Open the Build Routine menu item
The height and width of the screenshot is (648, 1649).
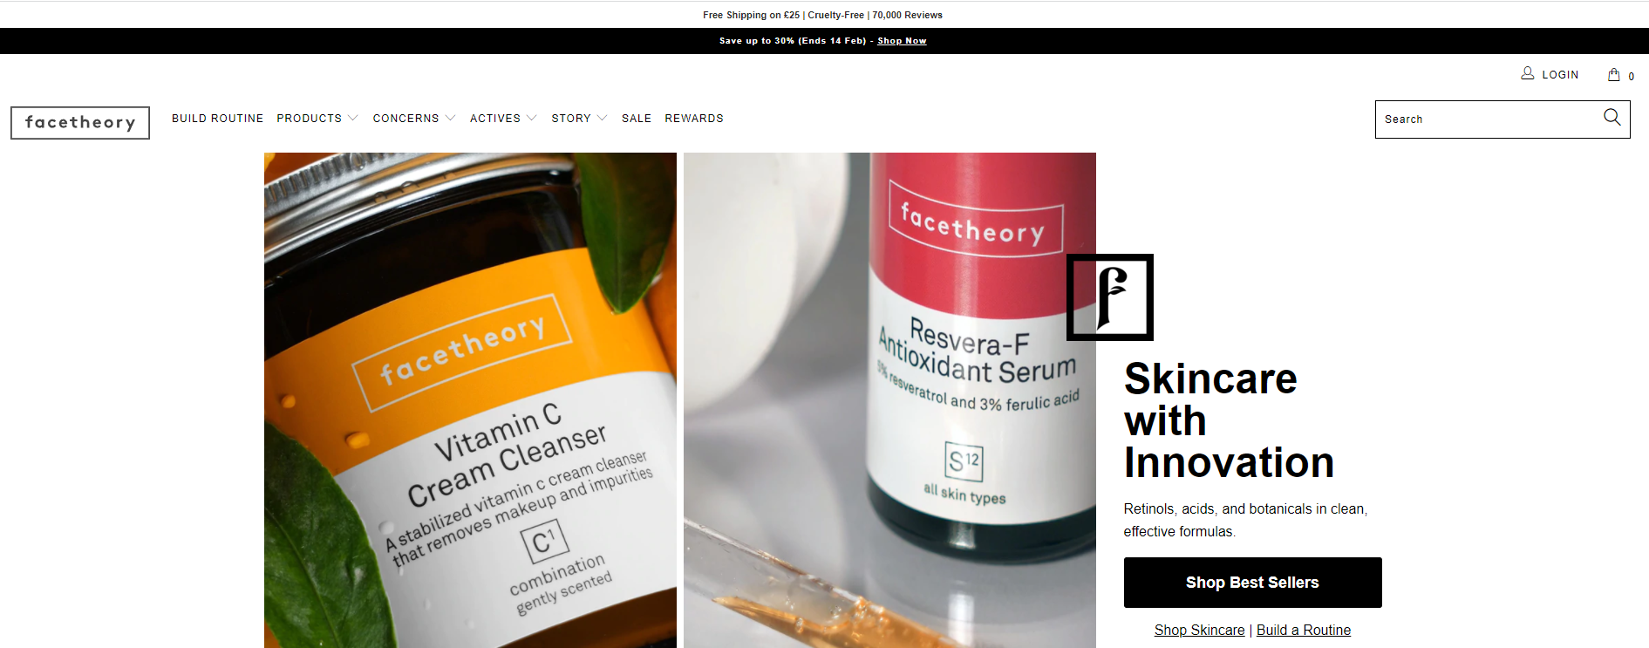point(217,119)
